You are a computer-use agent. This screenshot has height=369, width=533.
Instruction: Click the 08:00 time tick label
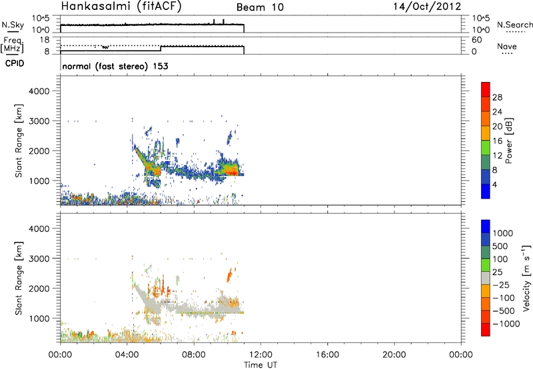[194, 355]
